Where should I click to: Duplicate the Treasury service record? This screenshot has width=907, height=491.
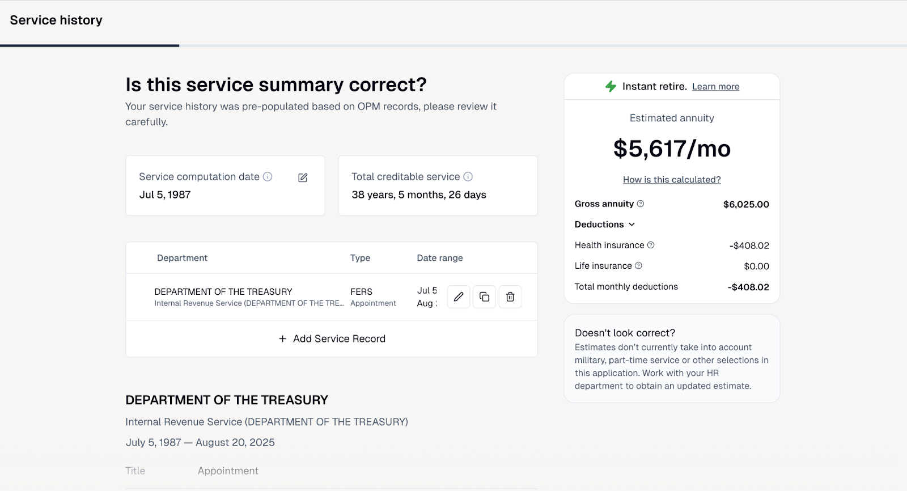pos(484,297)
